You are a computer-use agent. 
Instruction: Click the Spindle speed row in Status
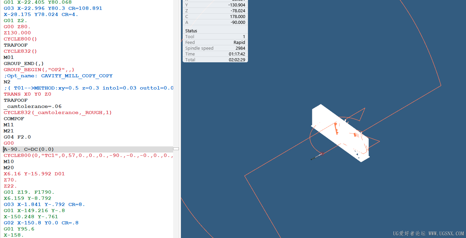215,48
